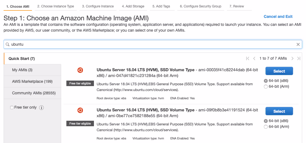Click the Ubuntu Server 18.04 LTS title
Viewport: 306px width, 143px height.
click(x=145, y=70)
